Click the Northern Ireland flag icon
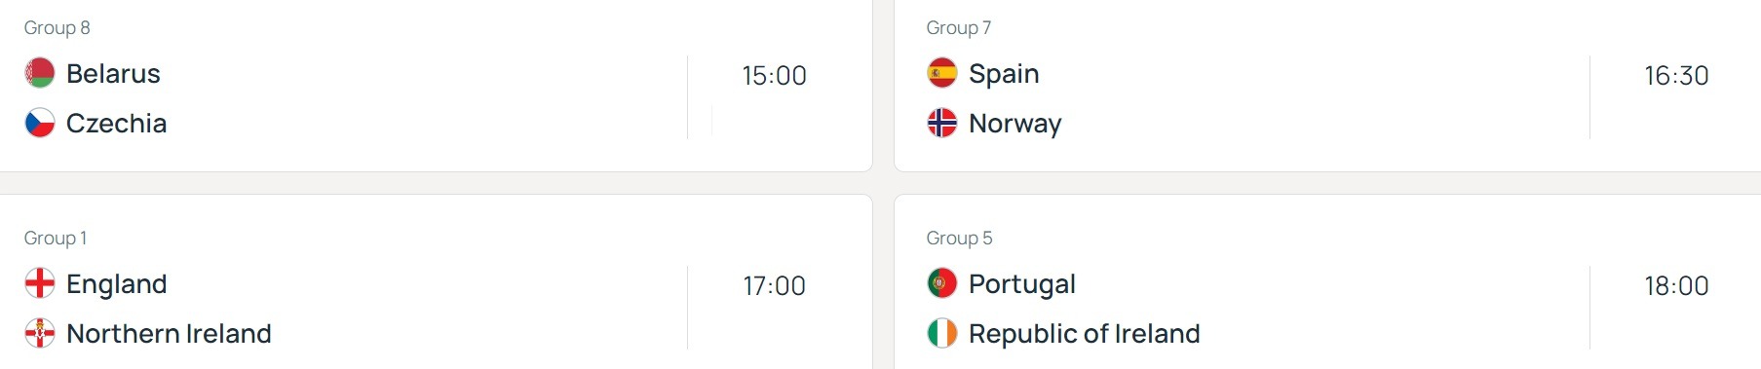The height and width of the screenshot is (369, 1761). click(x=40, y=333)
